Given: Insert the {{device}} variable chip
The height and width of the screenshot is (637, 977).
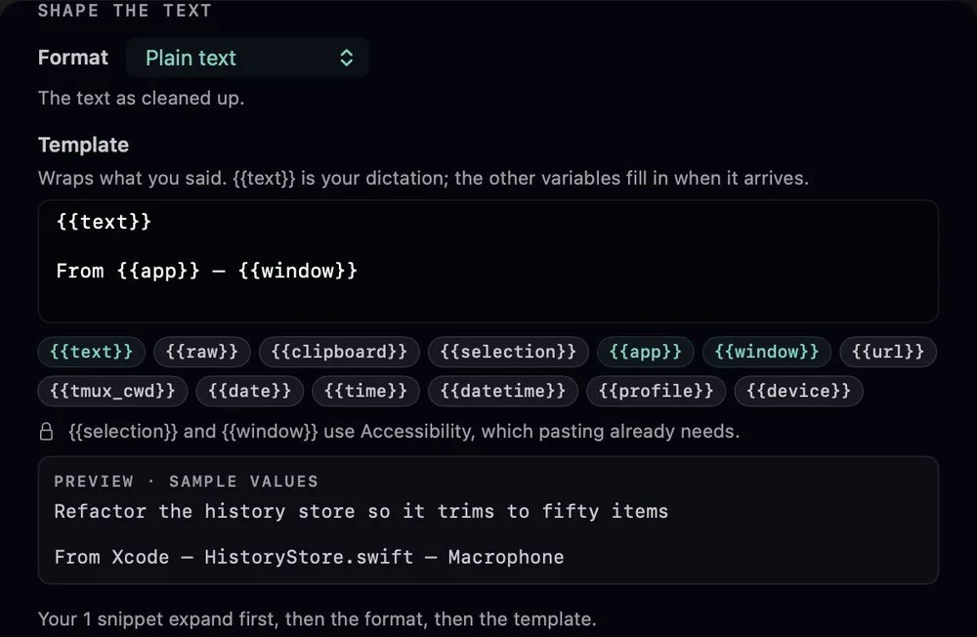Looking at the screenshot, I should 799,391.
